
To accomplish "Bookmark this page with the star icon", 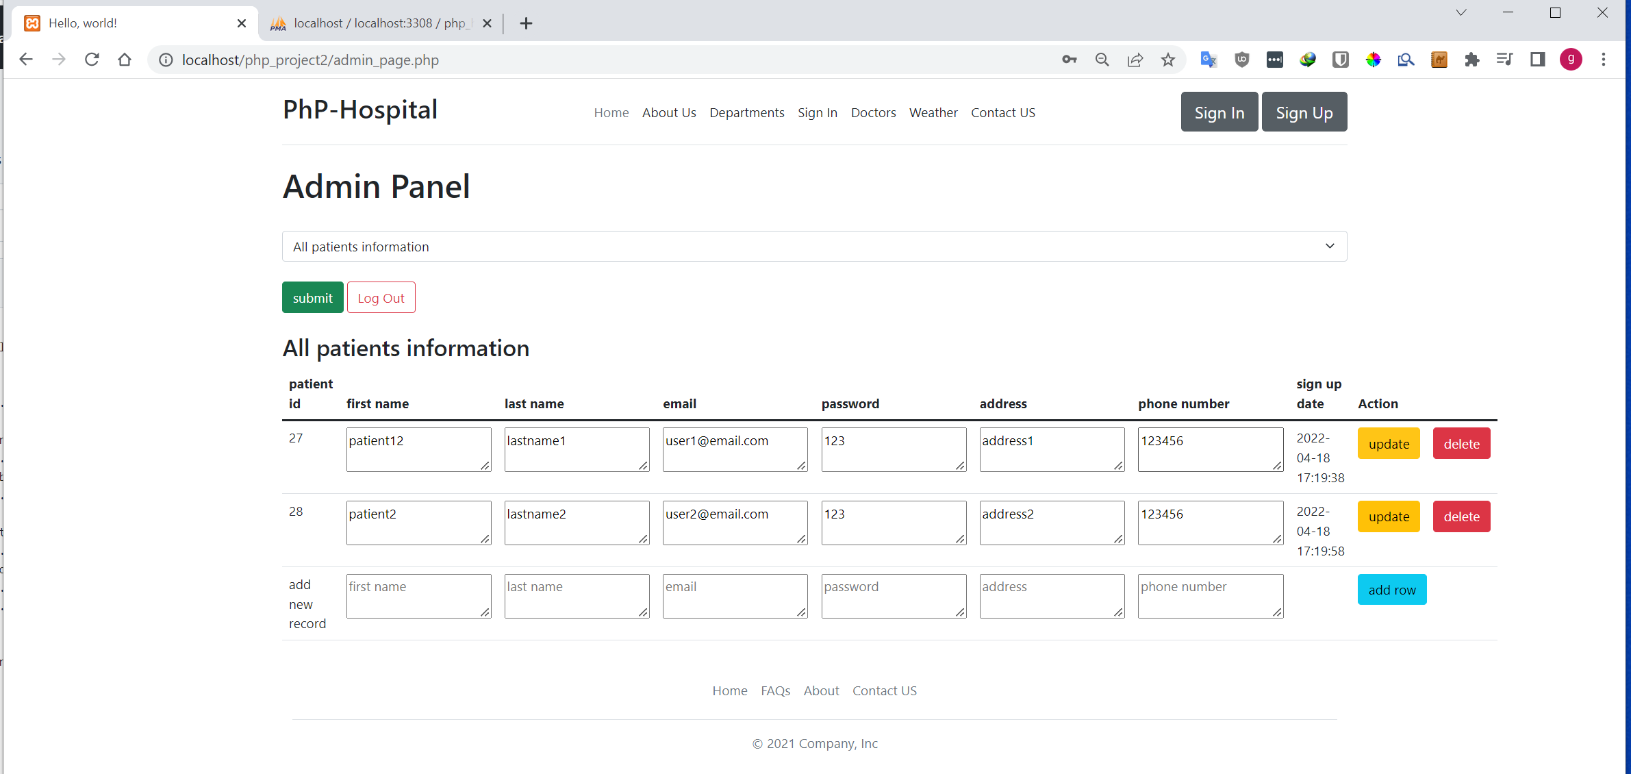I will coord(1168,60).
